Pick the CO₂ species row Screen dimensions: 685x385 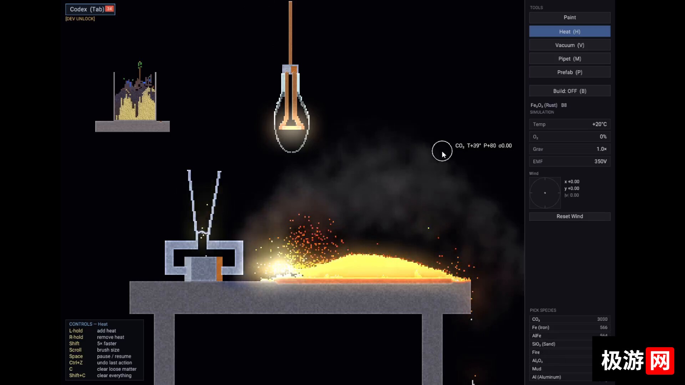click(569, 319)
